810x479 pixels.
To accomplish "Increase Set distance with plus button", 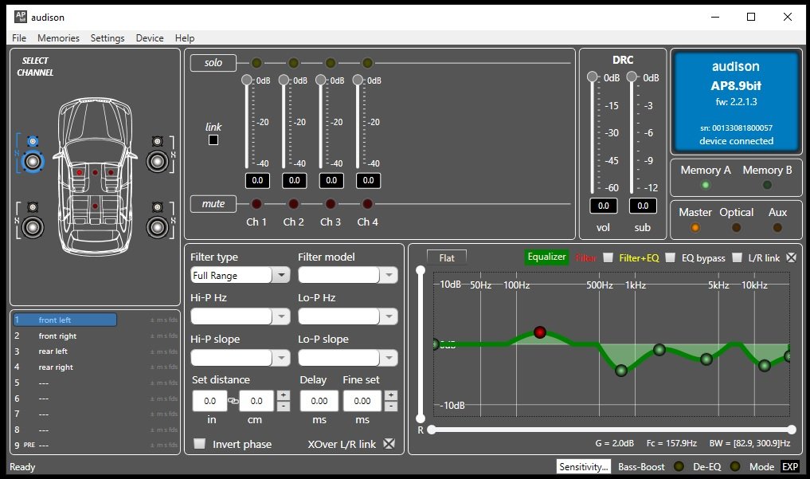I will point(283,395).
